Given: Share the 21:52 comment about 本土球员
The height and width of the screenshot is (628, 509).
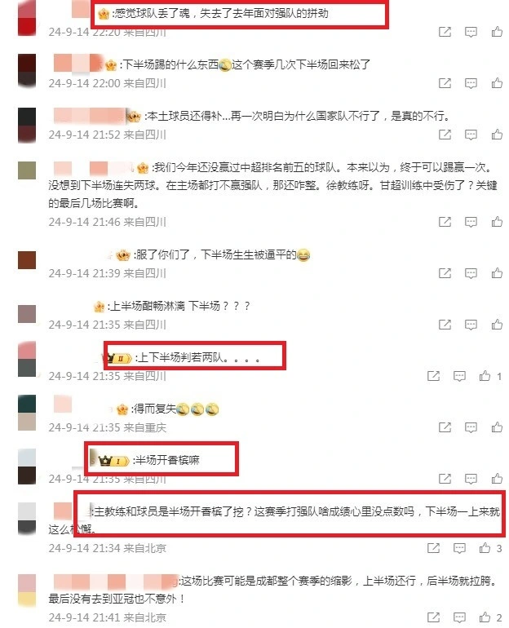Looking at the screenshot, I should point(445,135).
